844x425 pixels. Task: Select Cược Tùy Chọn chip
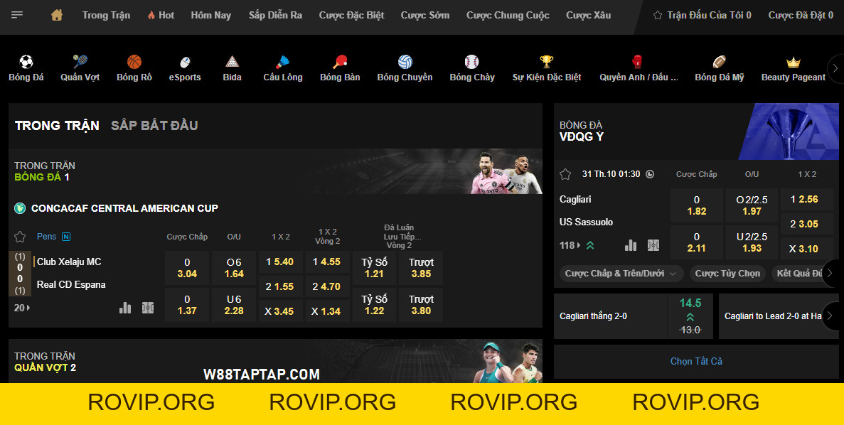click(x=727, y=274)
